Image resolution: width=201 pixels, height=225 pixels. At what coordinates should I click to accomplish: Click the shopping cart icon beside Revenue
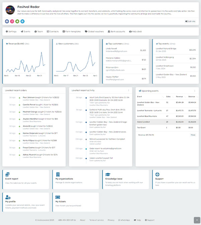point(7,44)
